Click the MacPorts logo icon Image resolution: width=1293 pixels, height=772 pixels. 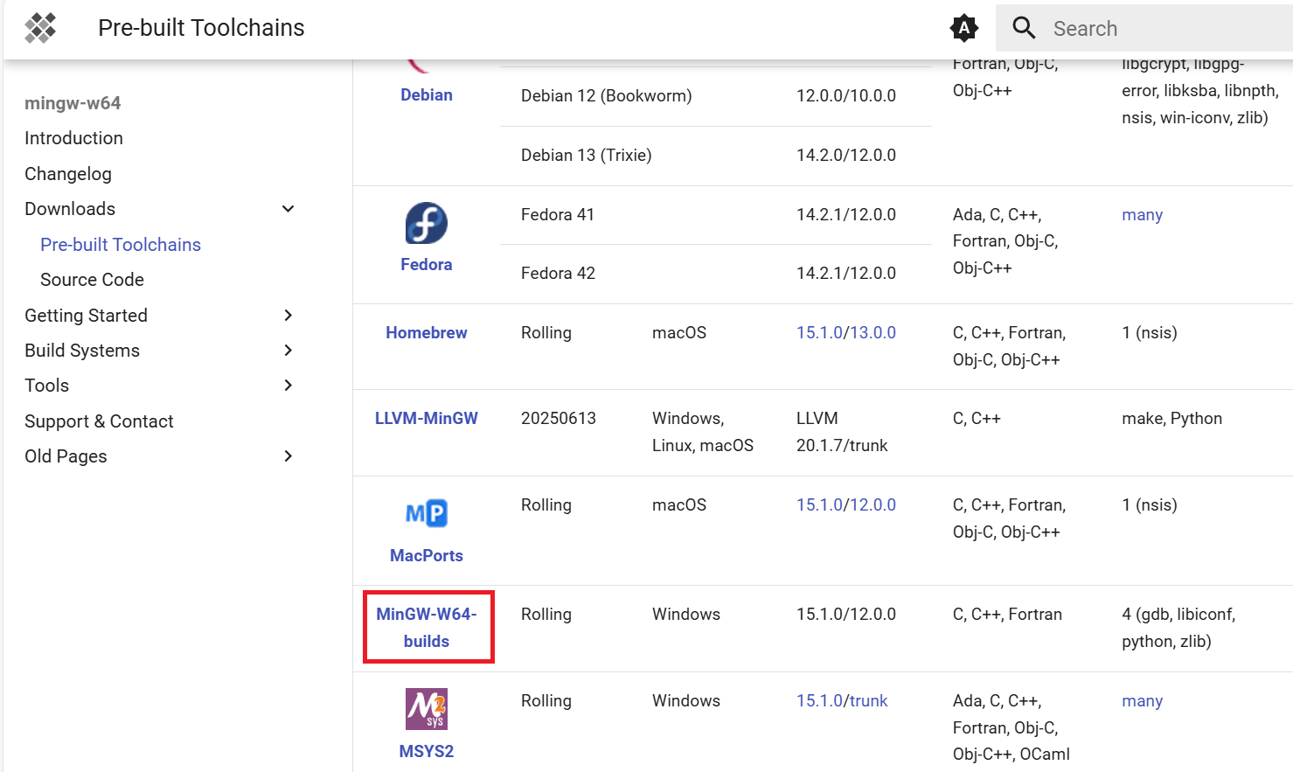(426, 513)
